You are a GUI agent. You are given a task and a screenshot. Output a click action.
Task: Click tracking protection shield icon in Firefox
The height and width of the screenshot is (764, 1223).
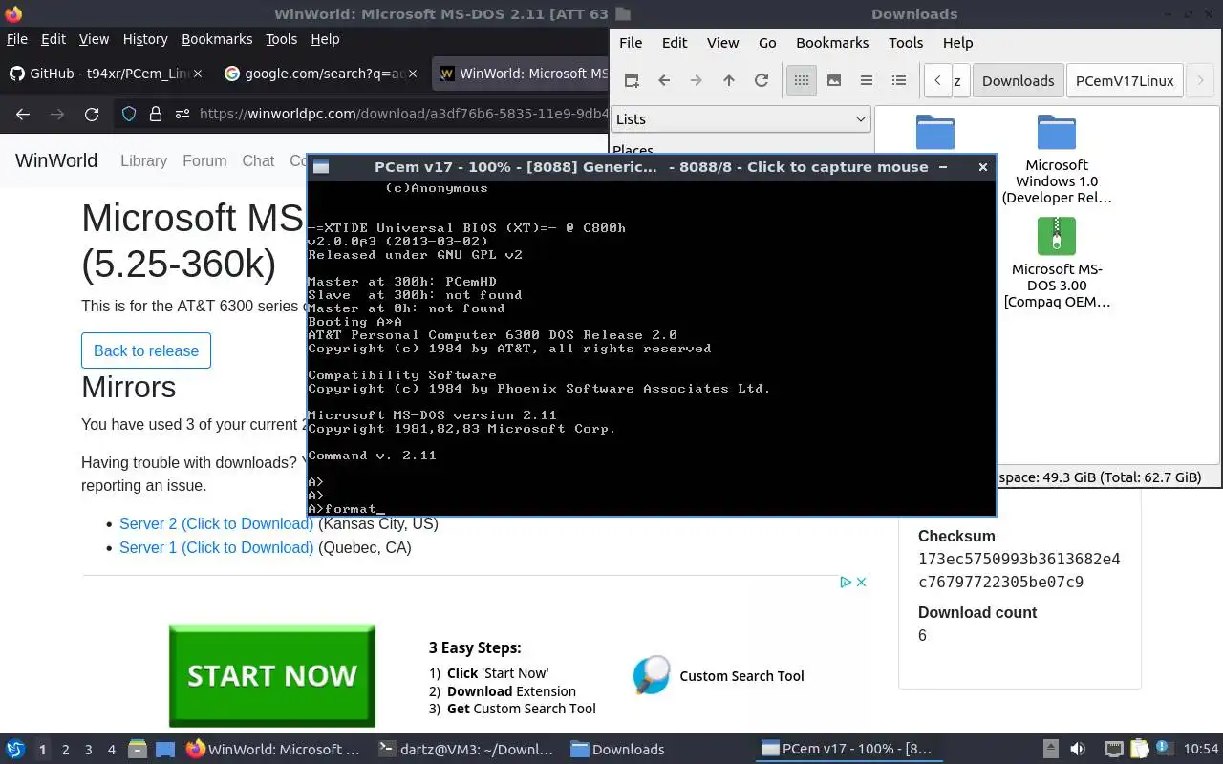click(129, 114)
